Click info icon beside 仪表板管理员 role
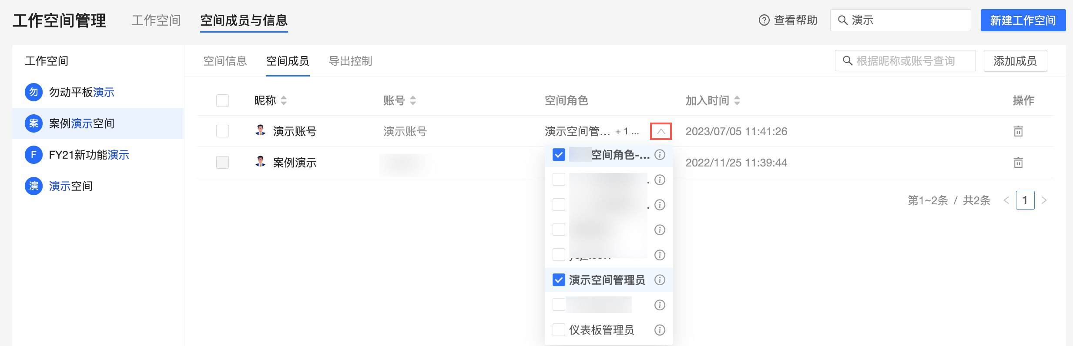This screenshot has width=1073, height=346. click(x=660, y=330)
